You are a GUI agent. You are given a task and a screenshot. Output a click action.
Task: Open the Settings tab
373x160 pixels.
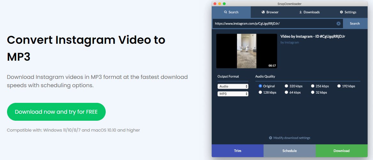348,12
